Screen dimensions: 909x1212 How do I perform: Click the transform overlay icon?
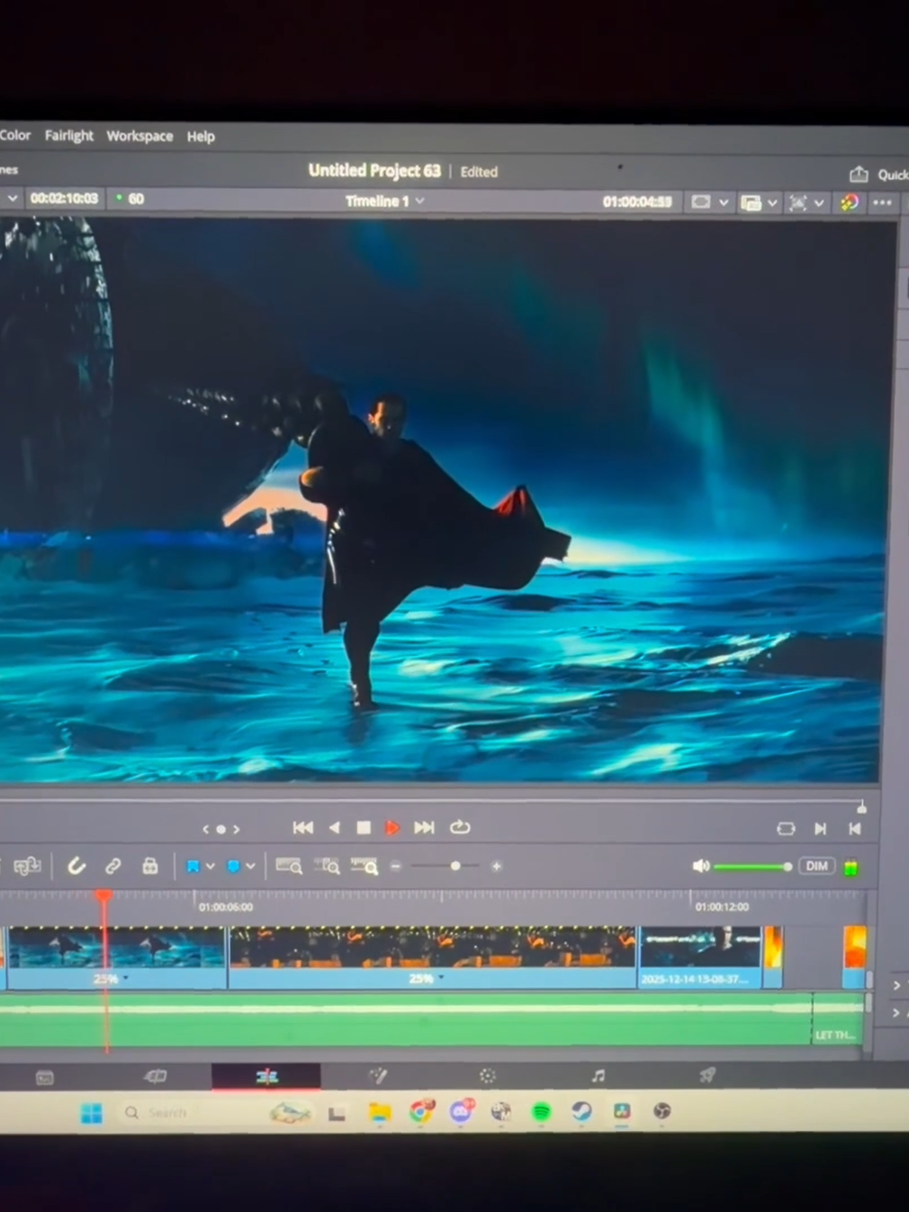(x=798, y=203)
